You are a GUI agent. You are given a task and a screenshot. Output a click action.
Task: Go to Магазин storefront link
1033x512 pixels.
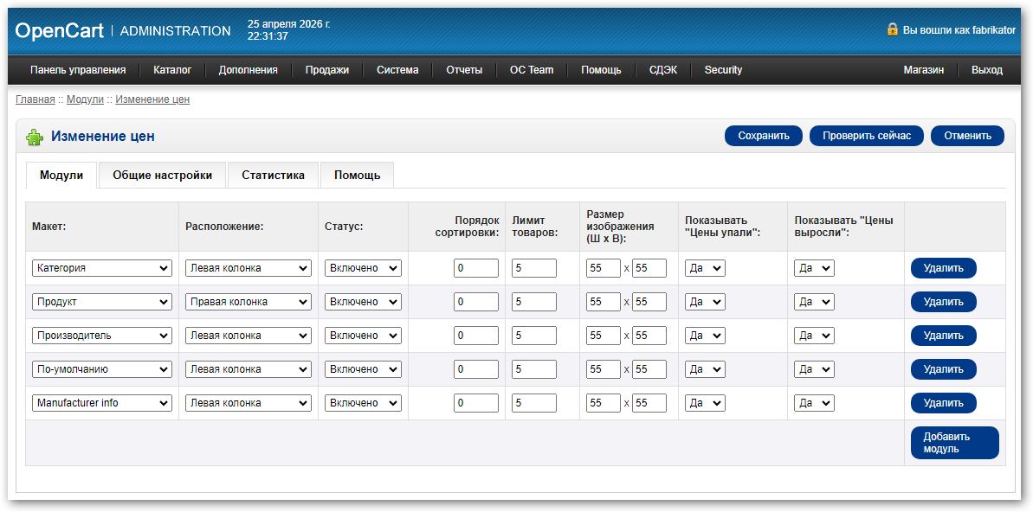924,70
